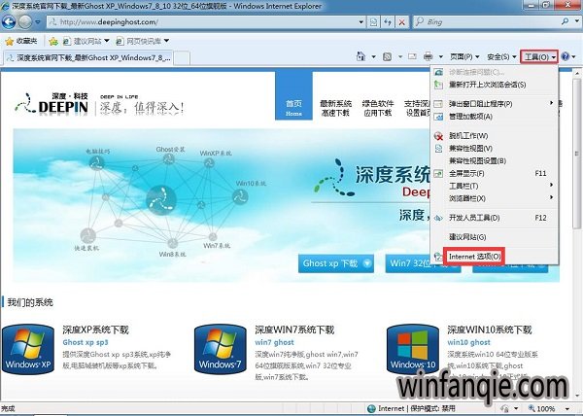Viewport: 583px width, 416px height.
Task: Open 兼容性视图设置(B)
Action: 494,161
